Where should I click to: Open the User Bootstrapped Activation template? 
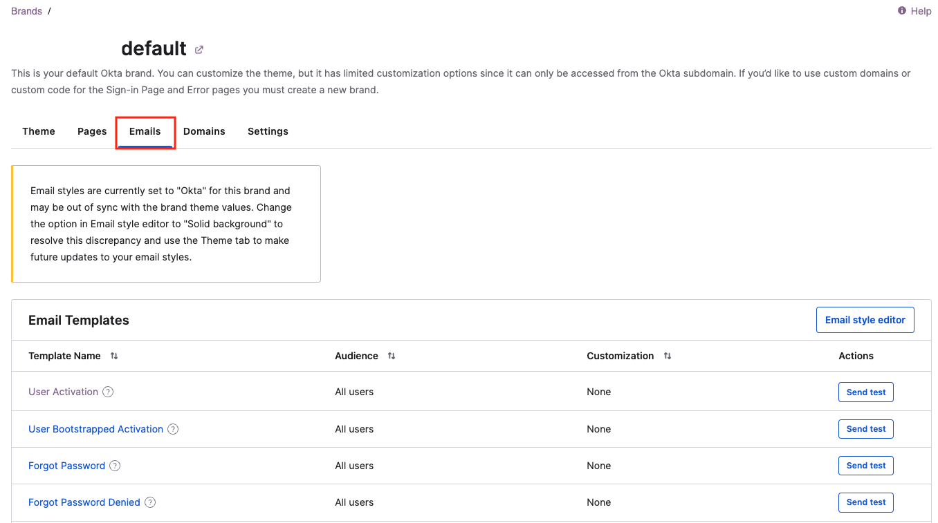point(95,429)
